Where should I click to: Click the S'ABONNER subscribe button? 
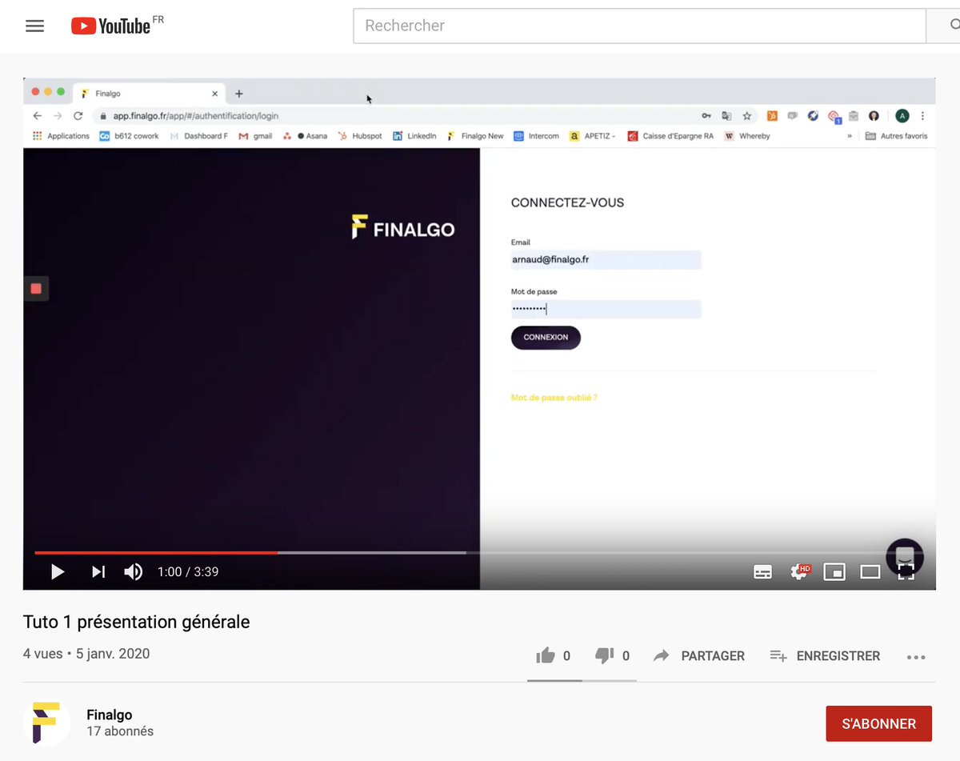click(878, 723)
